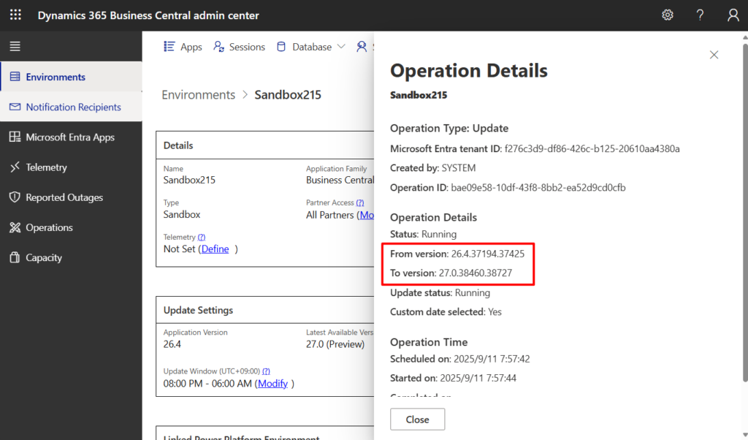This screenshot has height=440, width=748.
Task: Click the Environments breadcrumb link
Action: [x=198, y=95]
